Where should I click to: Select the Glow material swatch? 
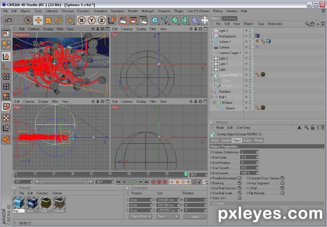[x=32, y=205]
